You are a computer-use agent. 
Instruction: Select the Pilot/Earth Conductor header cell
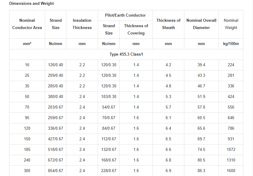click(x=125, y=15)
